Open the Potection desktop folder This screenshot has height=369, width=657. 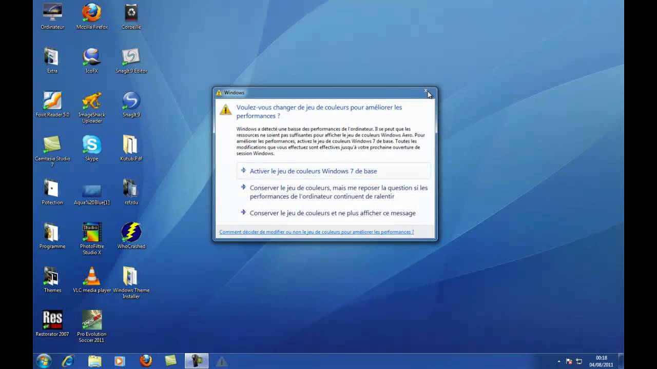[x=52, y=192]
